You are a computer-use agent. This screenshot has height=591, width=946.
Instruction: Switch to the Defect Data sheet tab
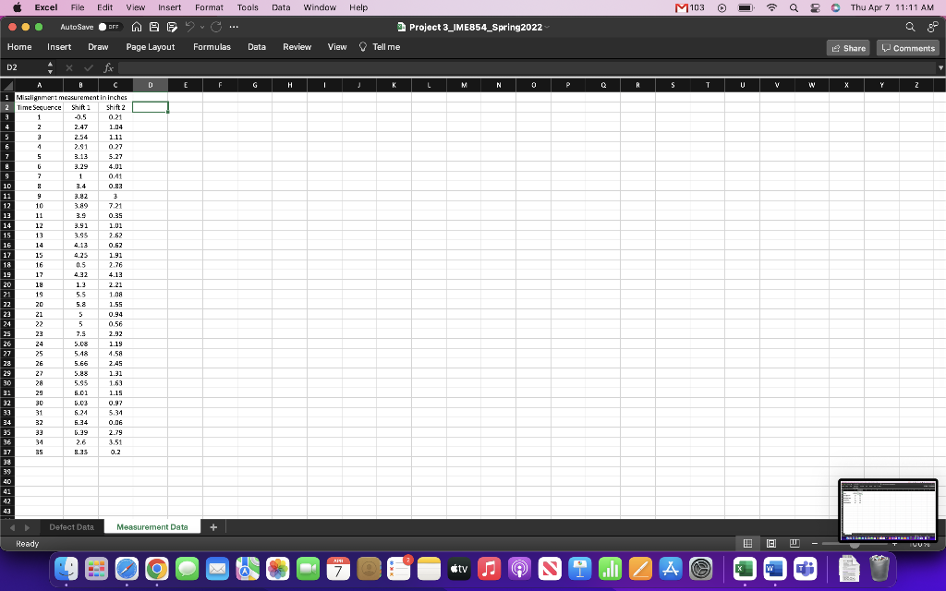pyautogui.click(x=73, y=526)
